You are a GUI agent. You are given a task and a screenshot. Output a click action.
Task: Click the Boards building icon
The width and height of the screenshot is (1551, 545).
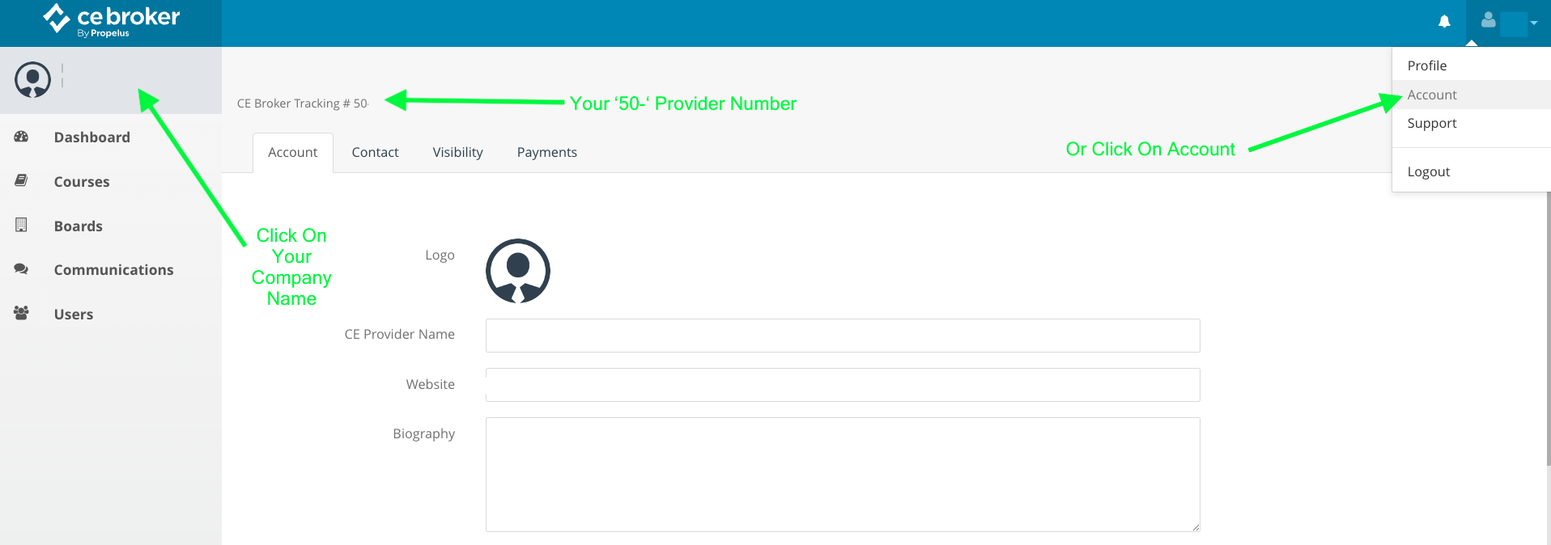22,225
